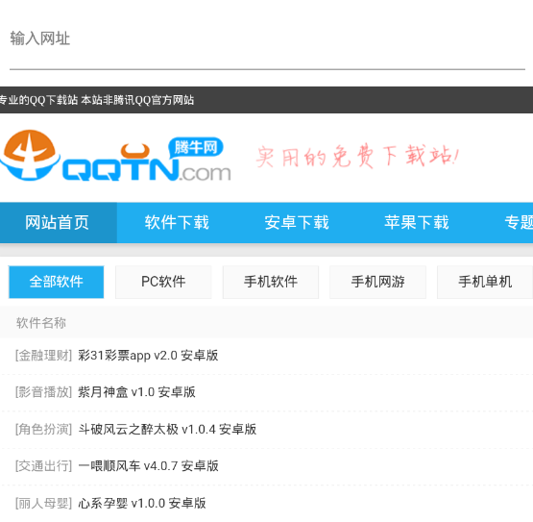Choose the 手机单机 category tab
The height and width of the screenshot is (522, 533).
(485, 282)
